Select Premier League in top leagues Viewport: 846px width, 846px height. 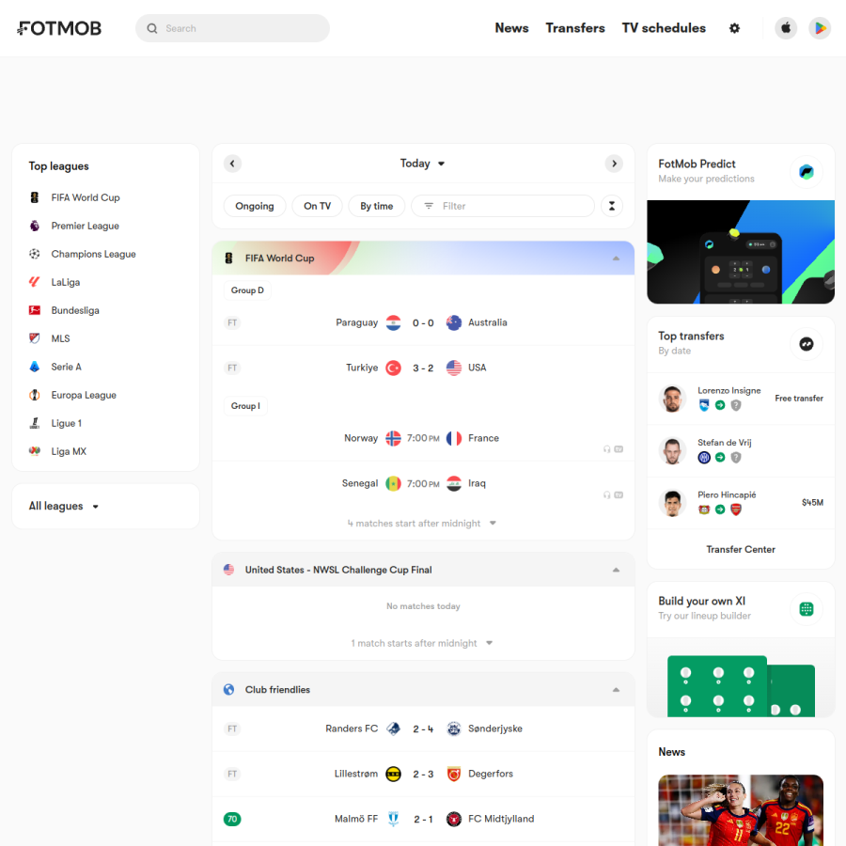point(105,226)
